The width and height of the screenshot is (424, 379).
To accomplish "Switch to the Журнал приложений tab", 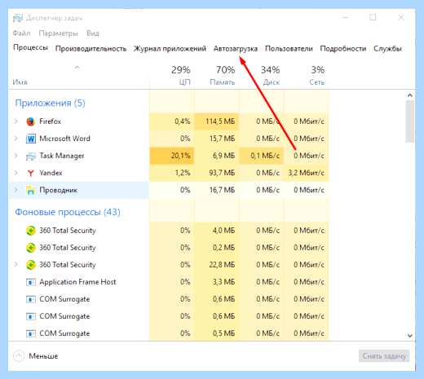I will [170, 49].
